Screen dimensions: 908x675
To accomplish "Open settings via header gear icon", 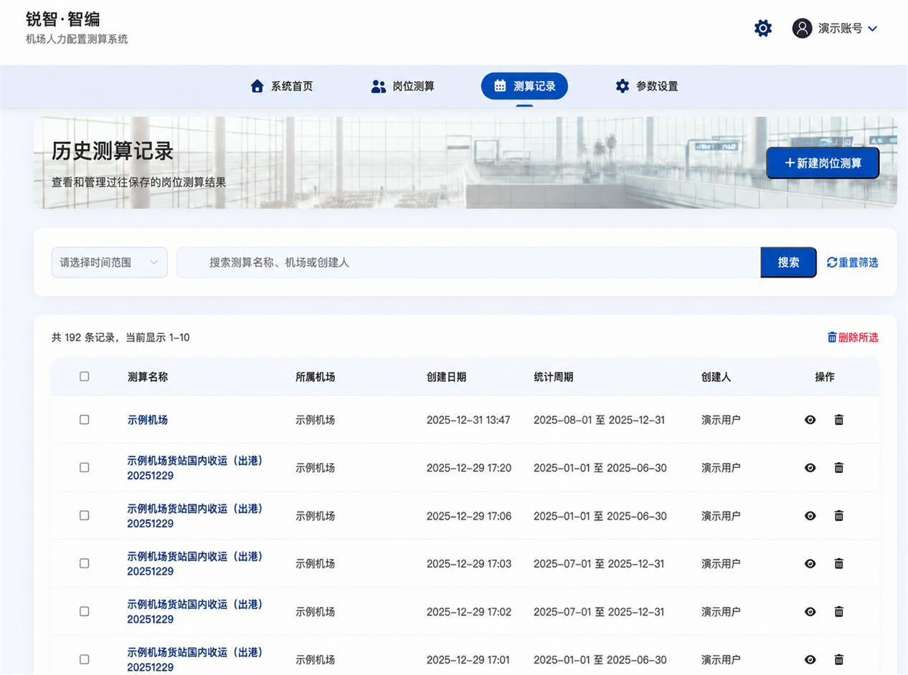I will click(763, 29).
